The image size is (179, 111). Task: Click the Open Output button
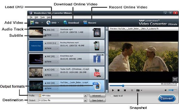[98, 100]
